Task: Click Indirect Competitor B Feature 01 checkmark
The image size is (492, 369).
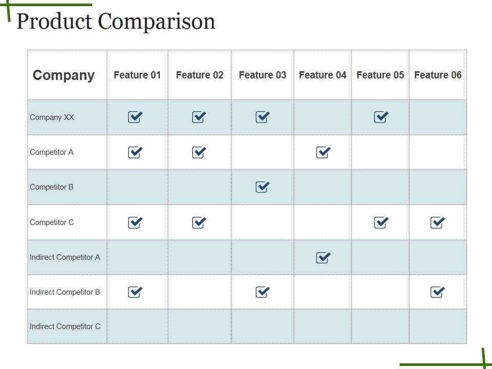Action: [x=135, y=292]
